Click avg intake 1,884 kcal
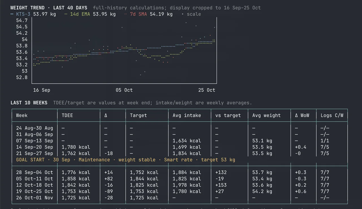 point(187,172)
